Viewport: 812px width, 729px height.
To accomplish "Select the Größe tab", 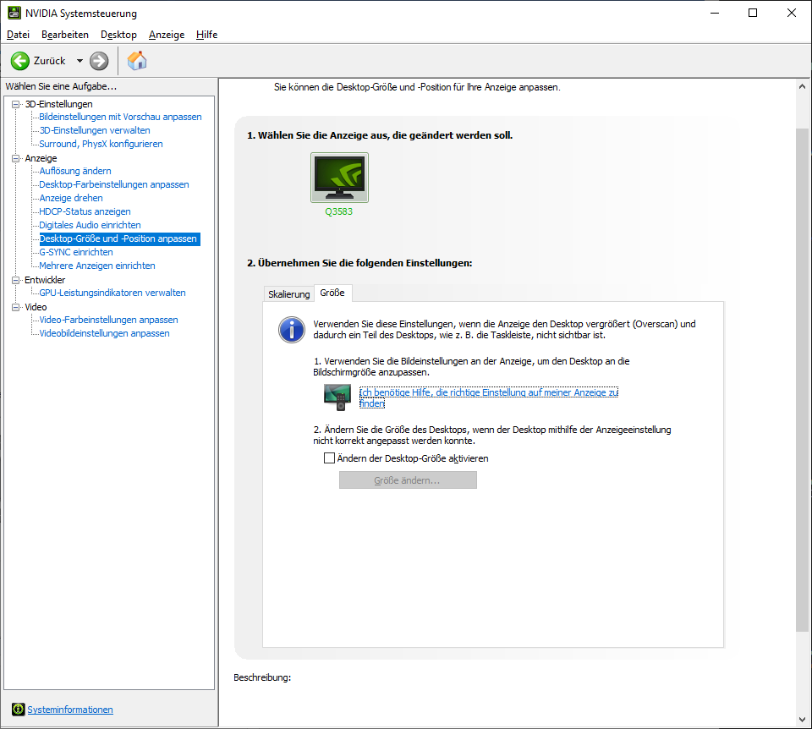I will [332, 293].
